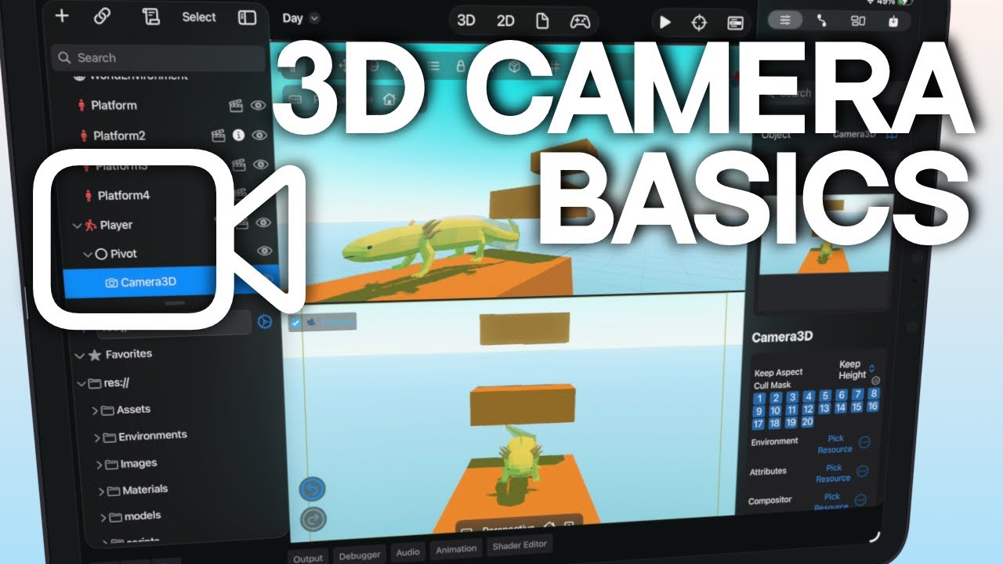Screen dimensions: 1003x564
Task: Select the Platform4 node
Action: pos(123,195)
